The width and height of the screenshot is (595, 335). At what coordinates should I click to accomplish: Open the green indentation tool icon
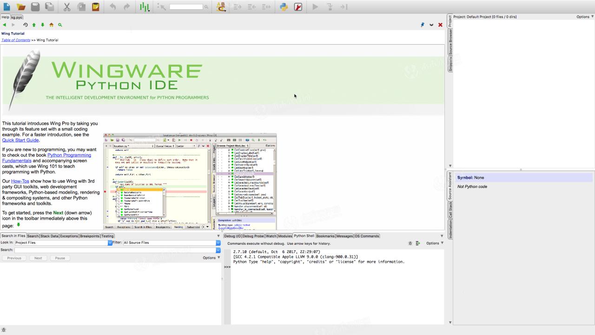(145, 7)
